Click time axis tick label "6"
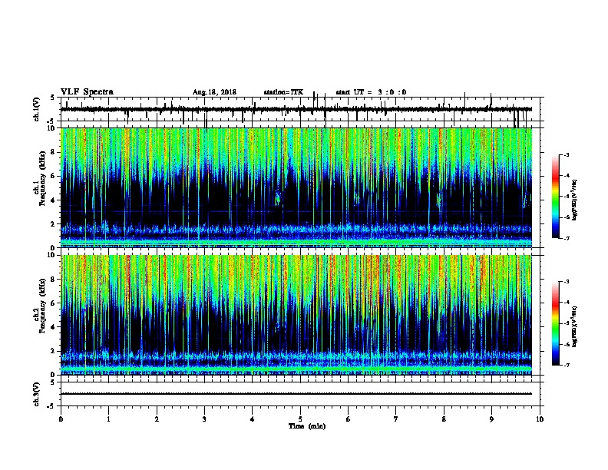 [x=349, y=419]
